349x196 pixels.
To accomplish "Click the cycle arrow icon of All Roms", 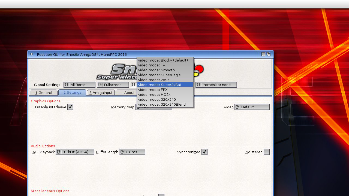I will [67, 85].
